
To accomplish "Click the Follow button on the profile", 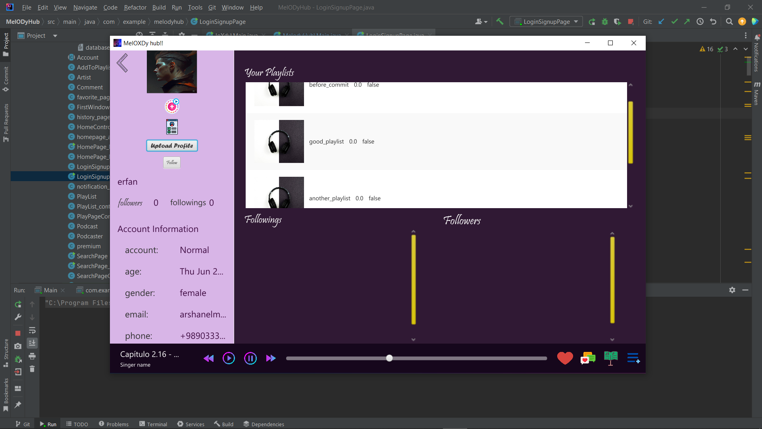I will pyautogui.click(x=171, y=162).
